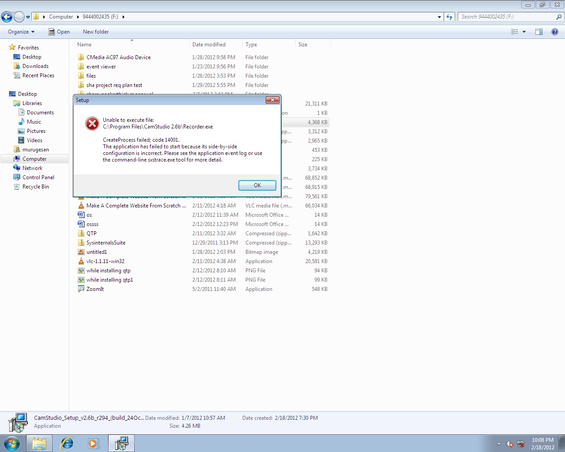
Task: Open Windows Media Player from taskbar
Action: [x=94, y=443]
